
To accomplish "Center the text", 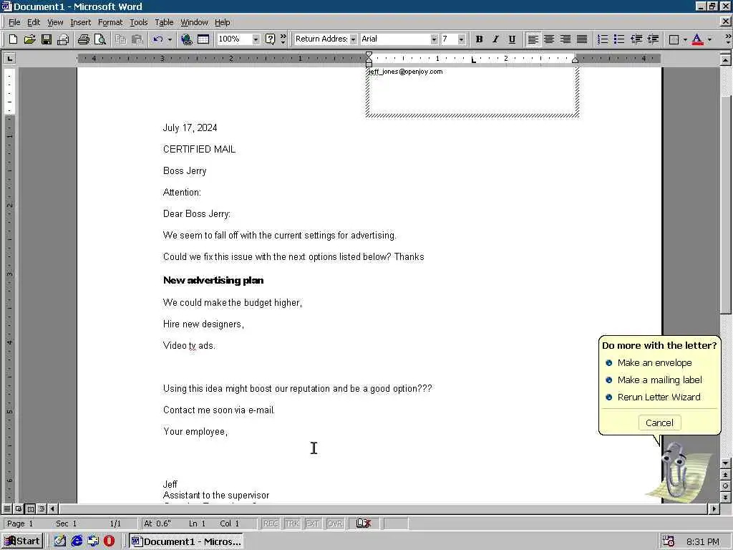I will [x=549, y=39].
